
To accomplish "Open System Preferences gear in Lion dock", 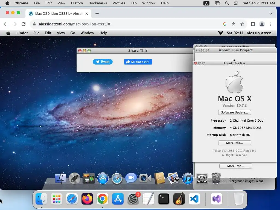I will click(x=202, y=178).
